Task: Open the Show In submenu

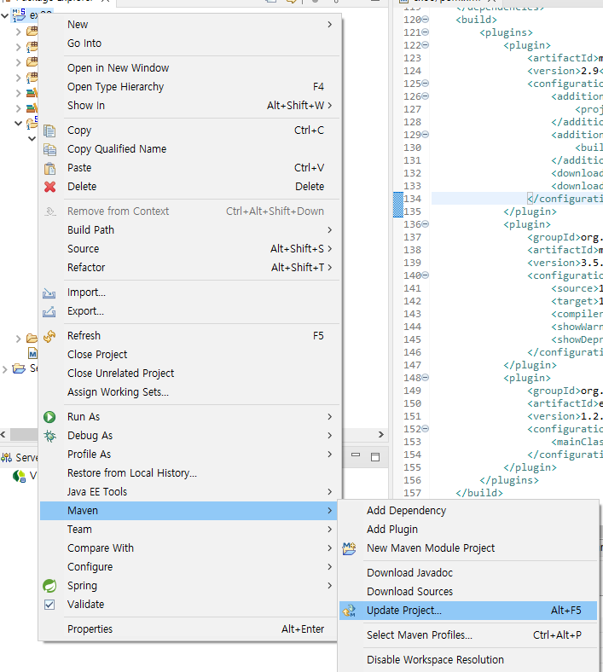Action: [189, 106]
